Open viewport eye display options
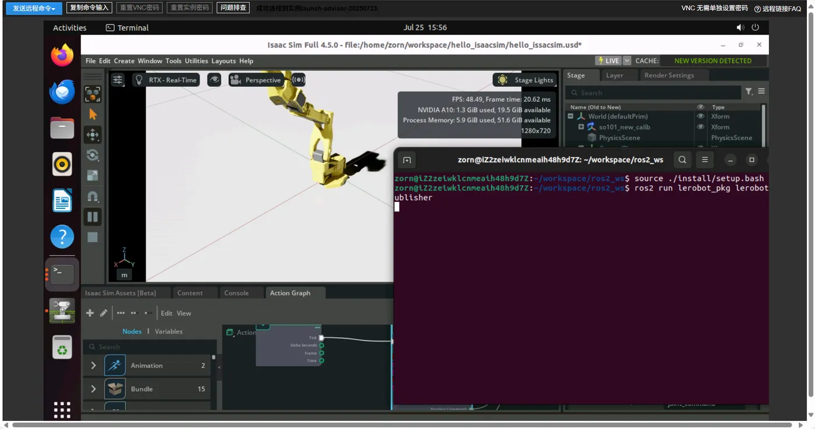Viewport: 815px width, 429px height. point(214,80)
